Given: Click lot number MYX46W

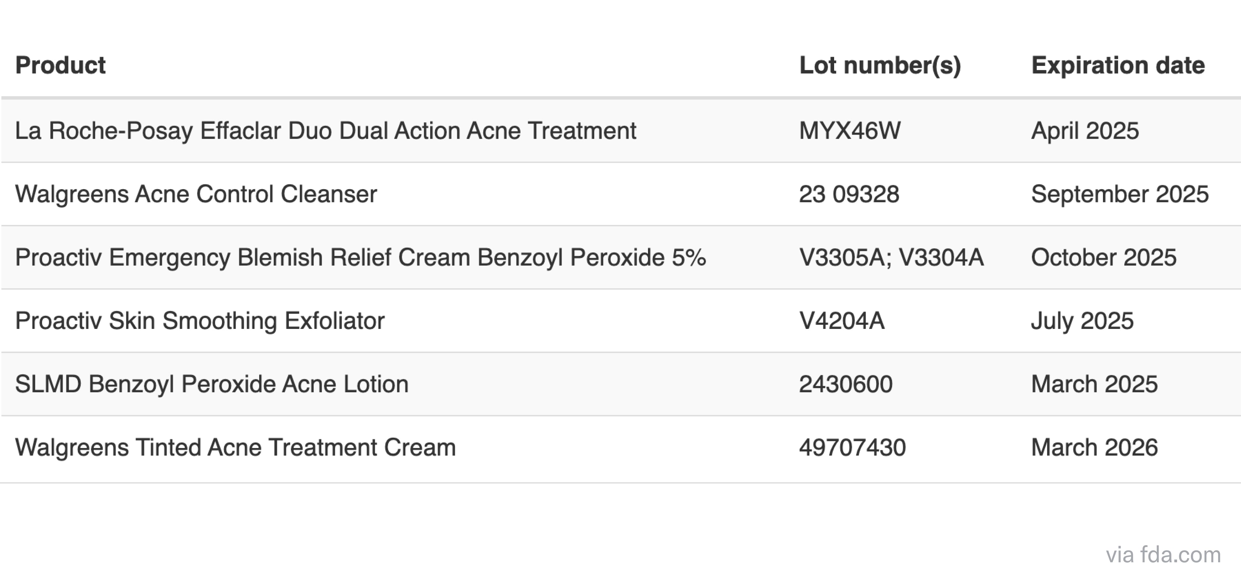Looking at the screenshot, I should click(x=849, y=131).
